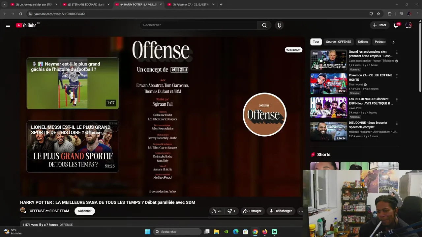Open options for Pokemon ZA video
The image size is (422, 237).
[397, 76]
